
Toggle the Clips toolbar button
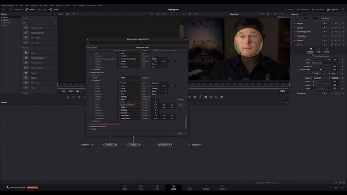[42, 10]
